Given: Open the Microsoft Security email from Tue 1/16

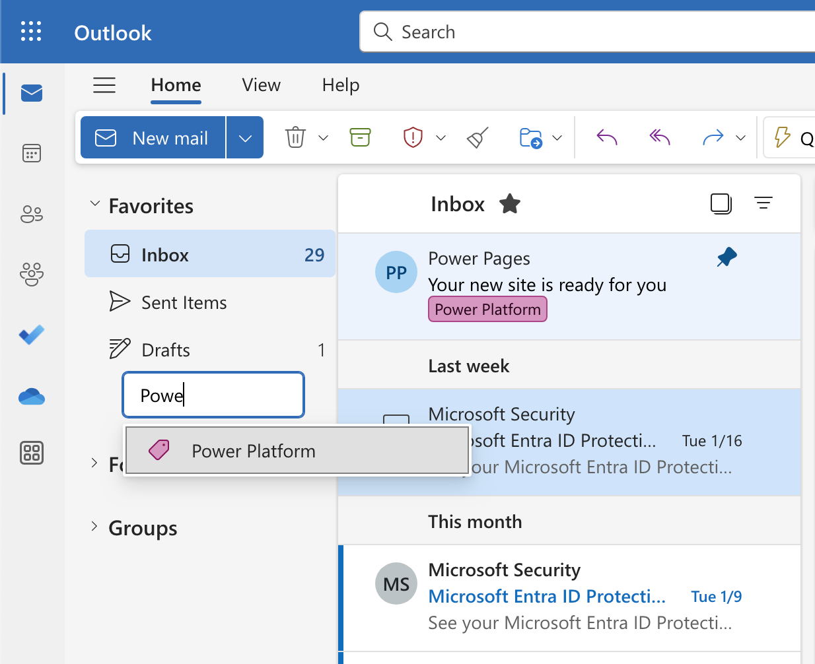Looking at the screenshot, I should [x=569, y=442].
